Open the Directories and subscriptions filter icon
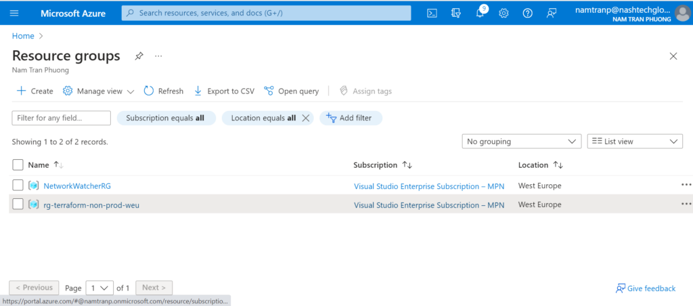Image resolution: width=693 pixels, height=306 pixels. tap(456, 14)
